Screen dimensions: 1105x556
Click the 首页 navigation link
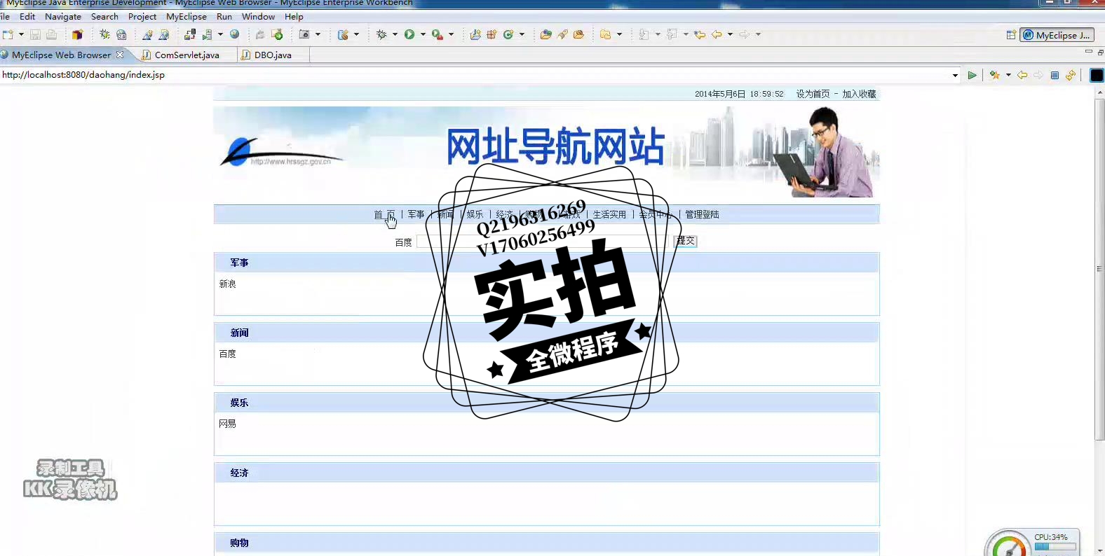384,214
